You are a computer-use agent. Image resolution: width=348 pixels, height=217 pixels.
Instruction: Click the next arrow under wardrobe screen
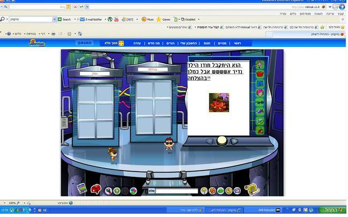[x=234, y=141]
